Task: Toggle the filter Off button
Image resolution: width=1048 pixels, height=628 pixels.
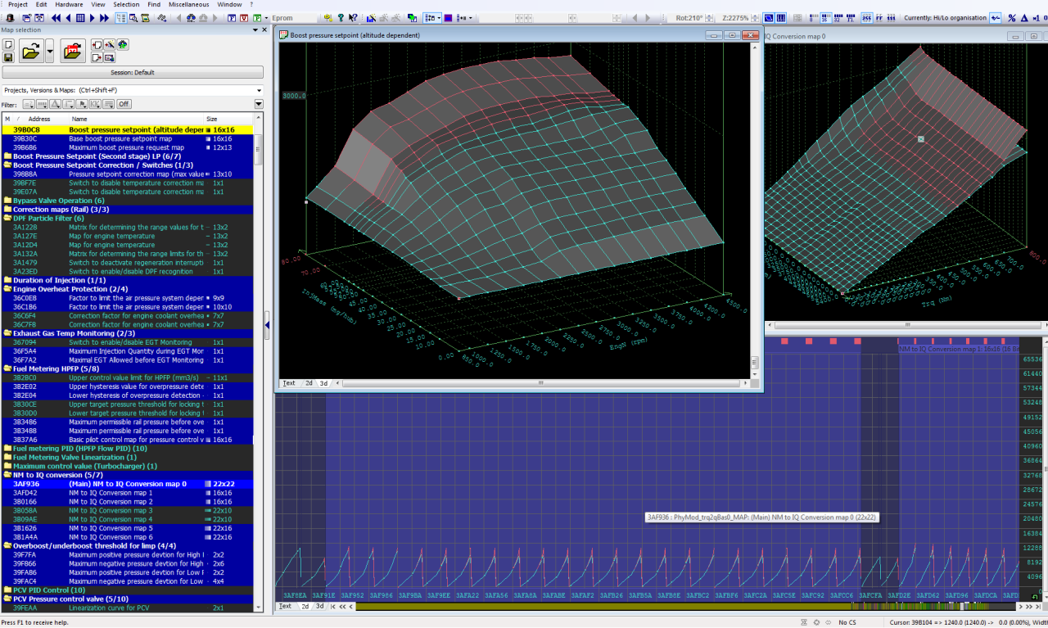Action: [x=124, y=104]
